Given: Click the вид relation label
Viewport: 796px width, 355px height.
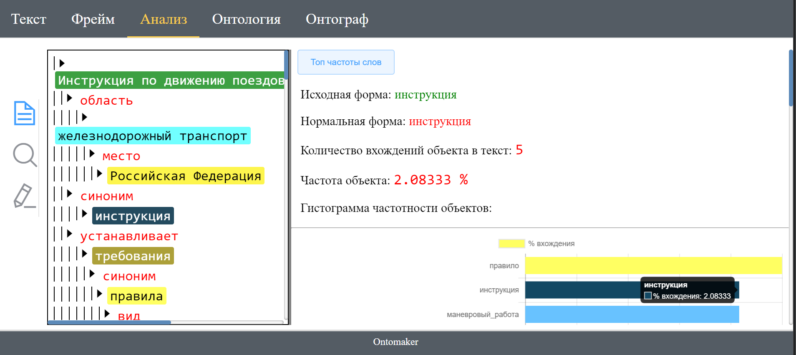Looking at the screenshot, I should (129, 316).
